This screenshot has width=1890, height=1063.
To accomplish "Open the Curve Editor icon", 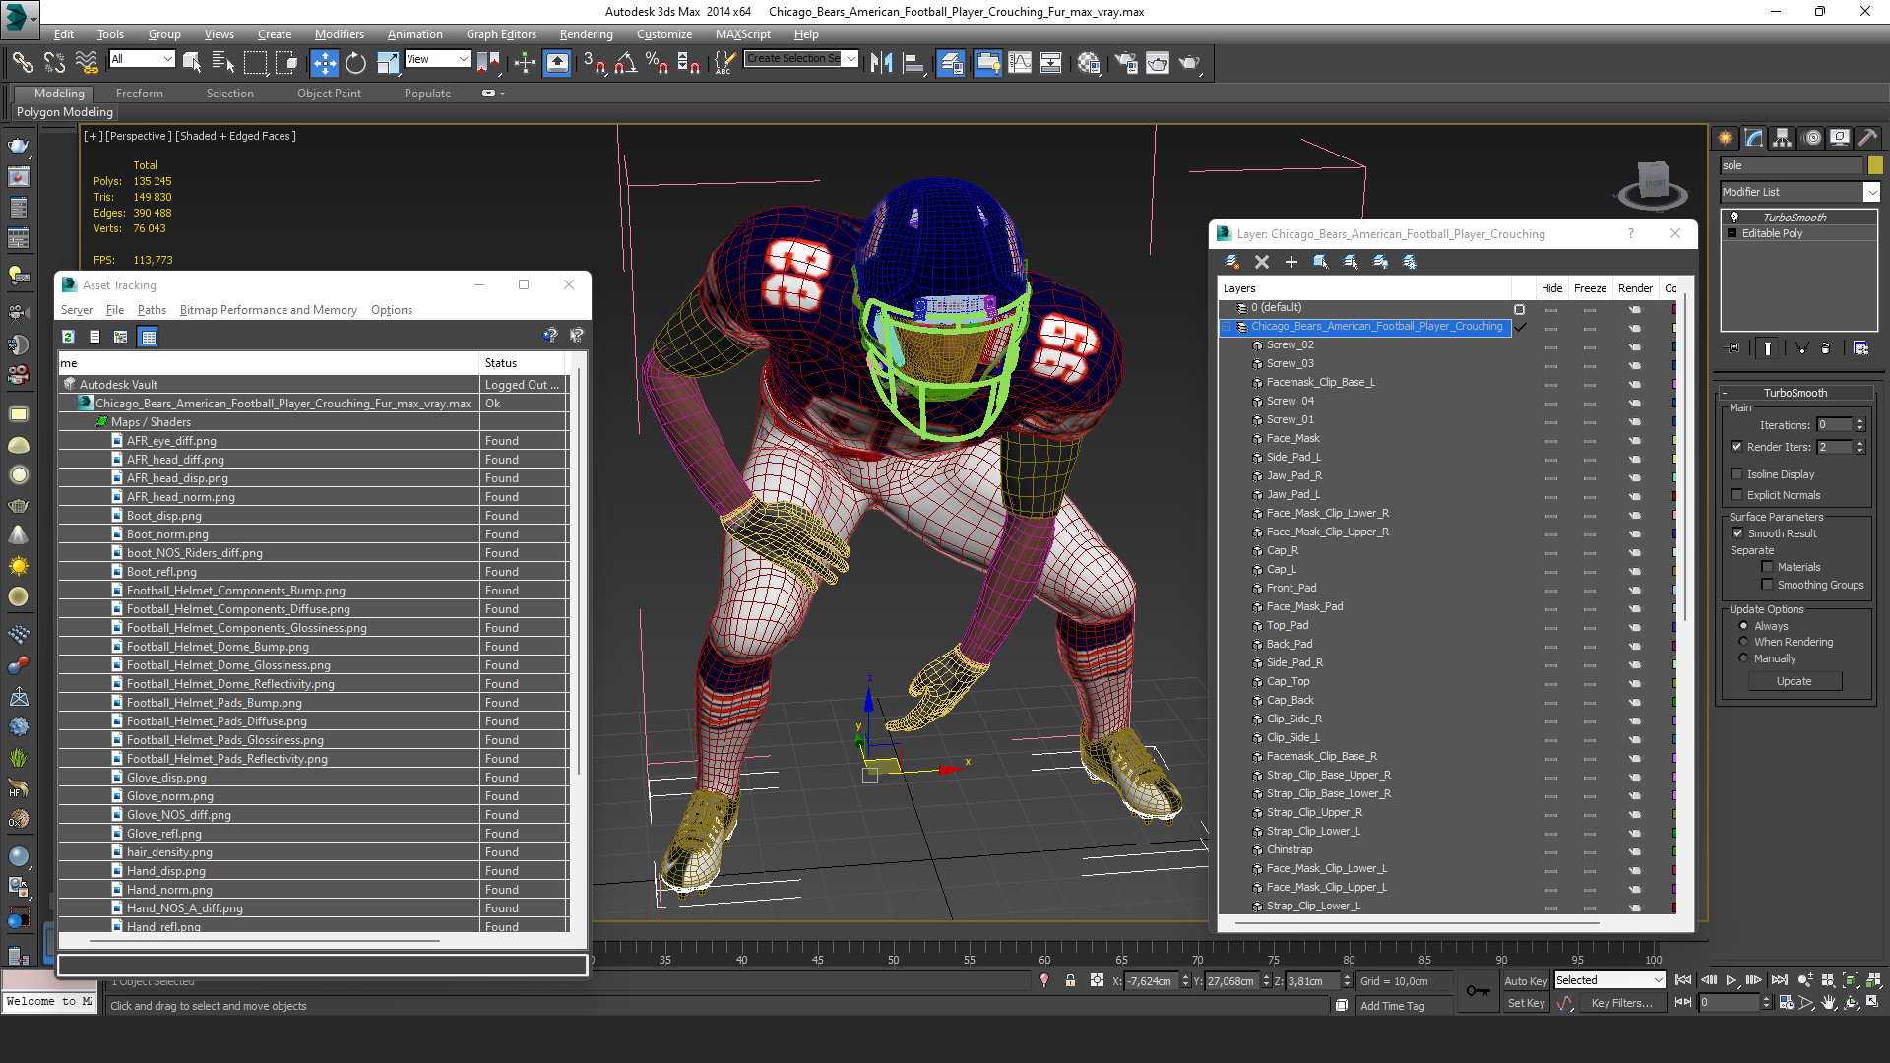I will coord(1020,63).
